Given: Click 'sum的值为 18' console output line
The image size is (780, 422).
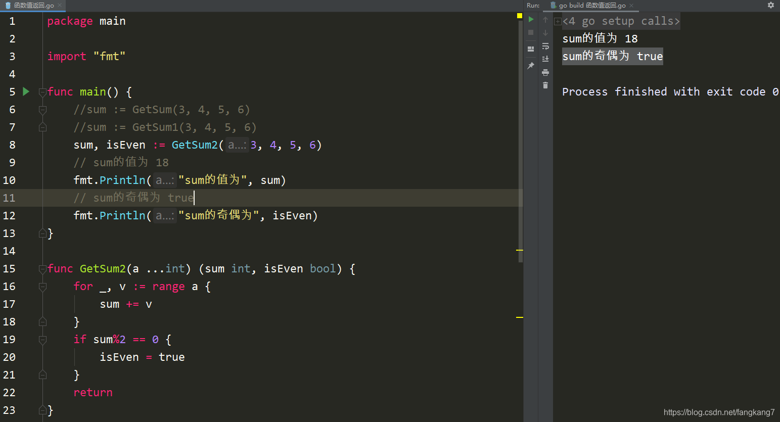Looking at the screenshot, I should tap(600, 38).
